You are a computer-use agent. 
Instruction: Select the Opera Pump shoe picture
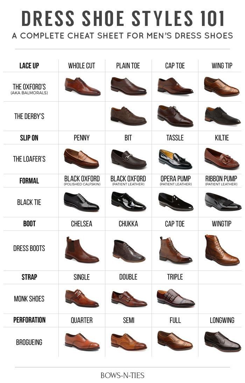tap(175, 201)
